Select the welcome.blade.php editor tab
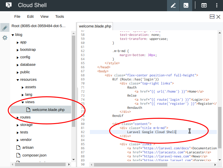Image resolution: width=223 pixels, height=168 pixels. 95,26
